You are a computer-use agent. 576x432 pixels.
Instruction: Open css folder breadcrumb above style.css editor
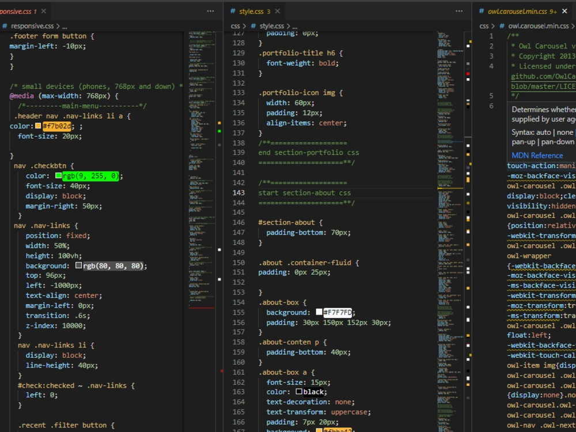pos(236,26)
